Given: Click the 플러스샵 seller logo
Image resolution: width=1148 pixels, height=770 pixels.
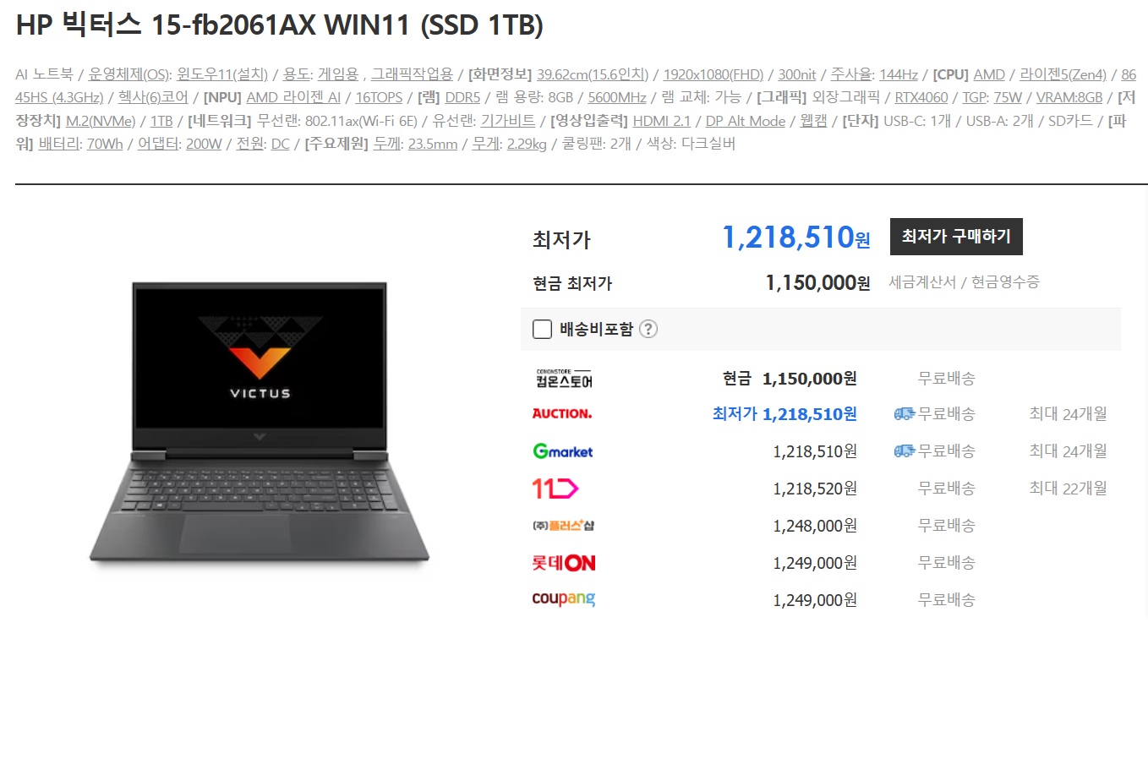Looking at the screenshot, I should pos(563,526).
